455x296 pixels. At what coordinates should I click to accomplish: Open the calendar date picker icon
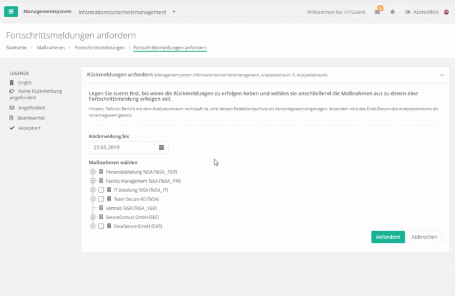[x=162, y=147]
